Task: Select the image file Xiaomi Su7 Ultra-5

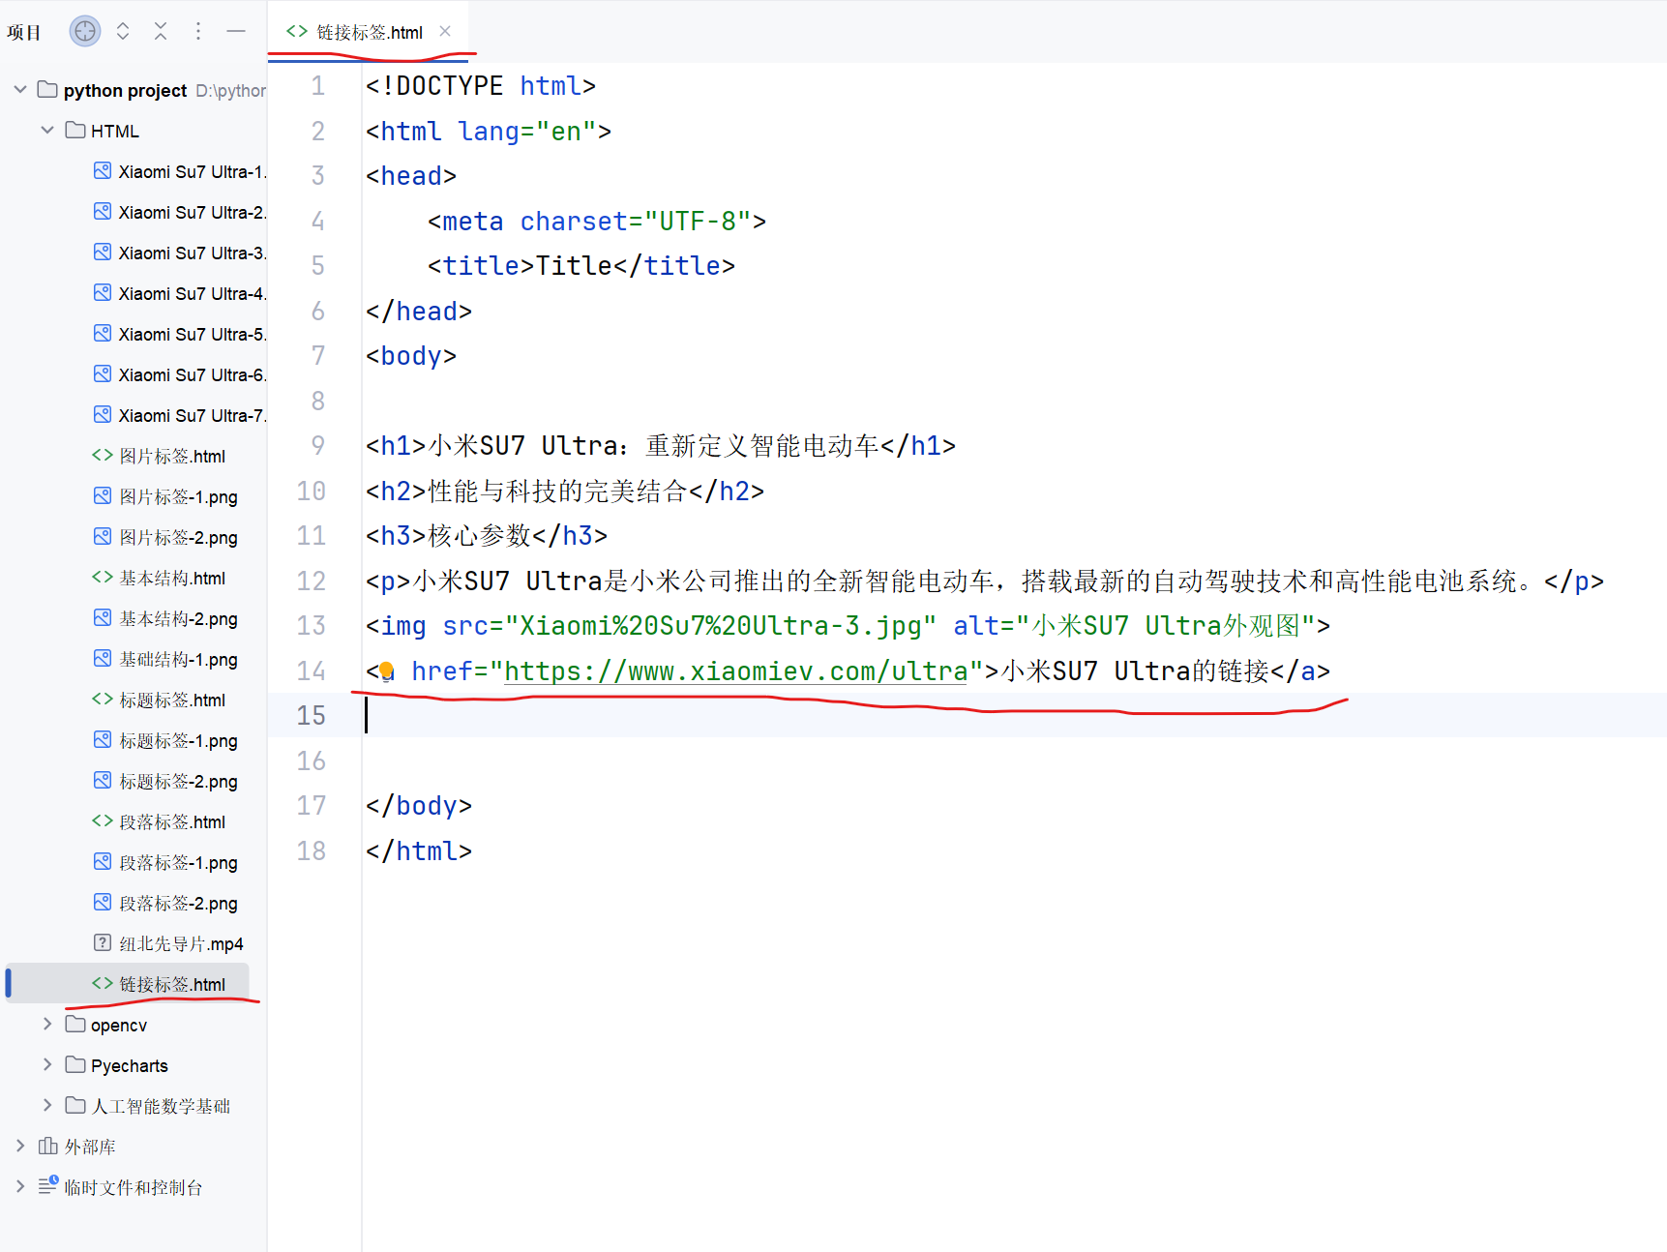Action: tap(180, 334)
